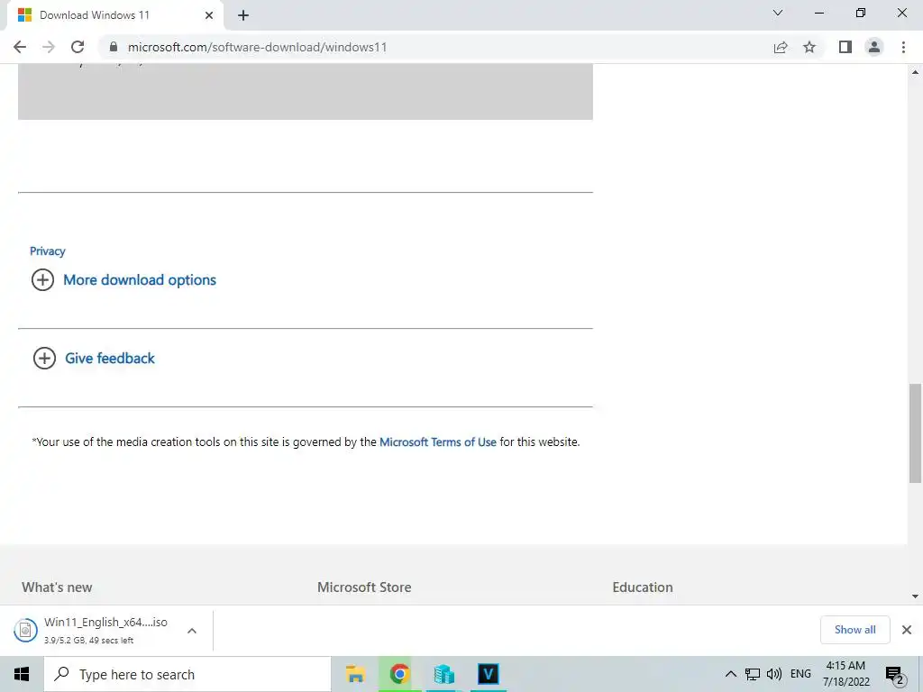The image size is (923, 692).
Task: Go back using browser back arrow
Action: coord(20,47)
